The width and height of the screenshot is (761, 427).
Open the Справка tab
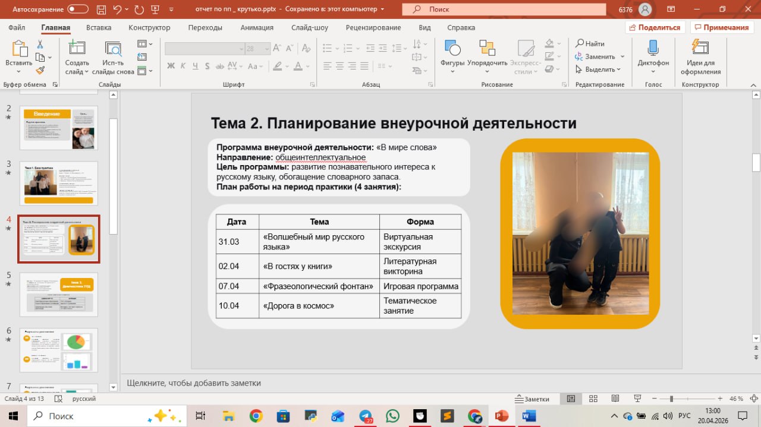(x=461, y=27)
